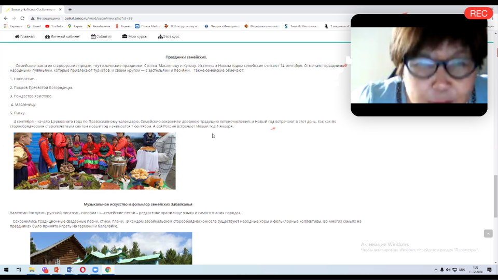Viewport: 498px width, 280px height.
Task: Open the YouTube bookmark
Action: click(x=54, y=26)
